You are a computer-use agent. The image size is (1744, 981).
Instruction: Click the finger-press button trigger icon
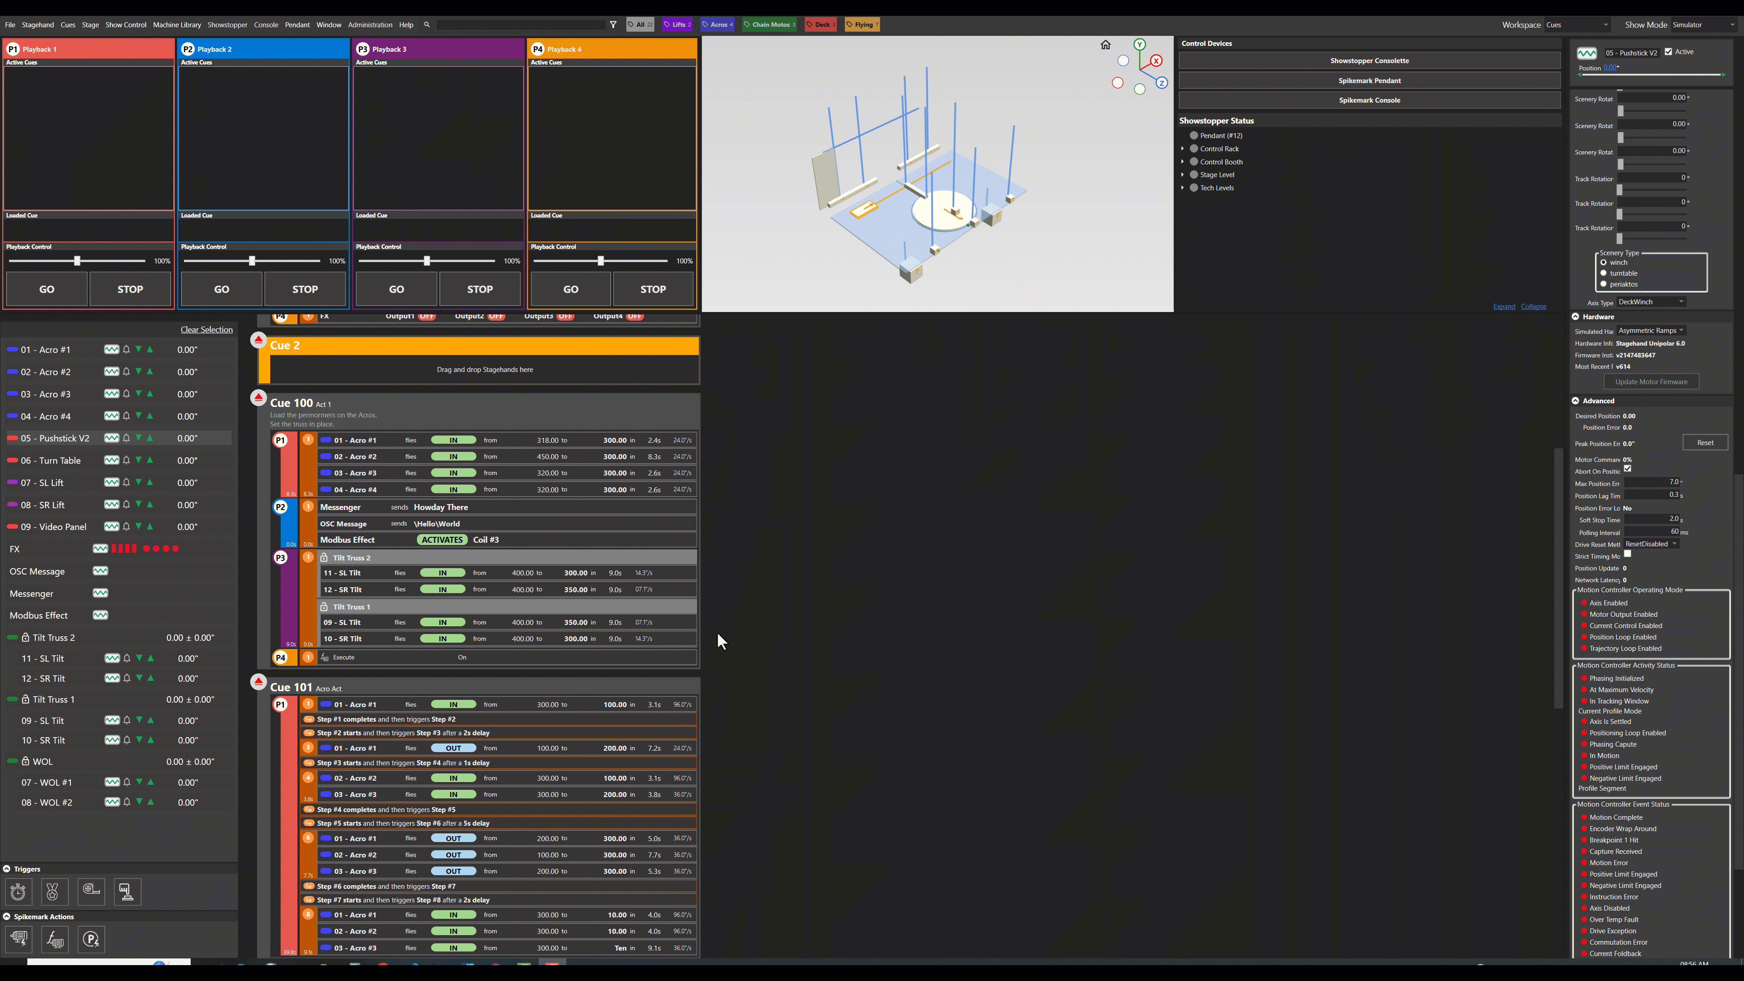(127, 892)
